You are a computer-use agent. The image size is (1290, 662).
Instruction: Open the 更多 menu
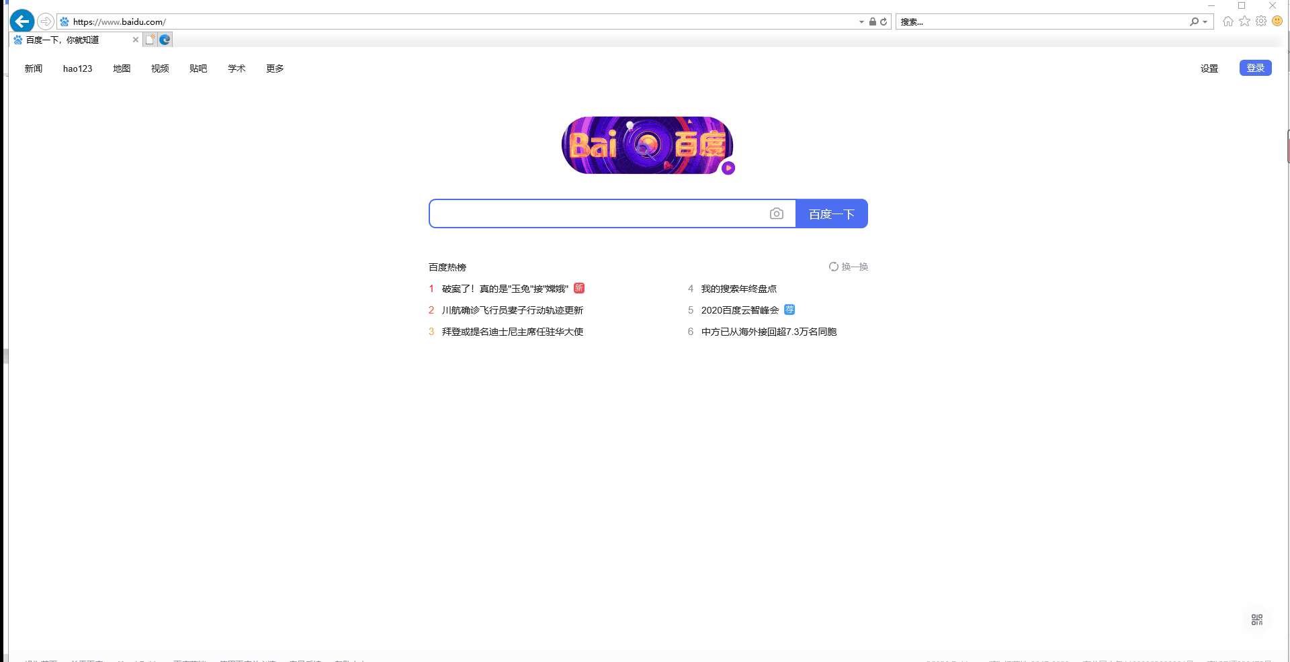tap(274, 68)
